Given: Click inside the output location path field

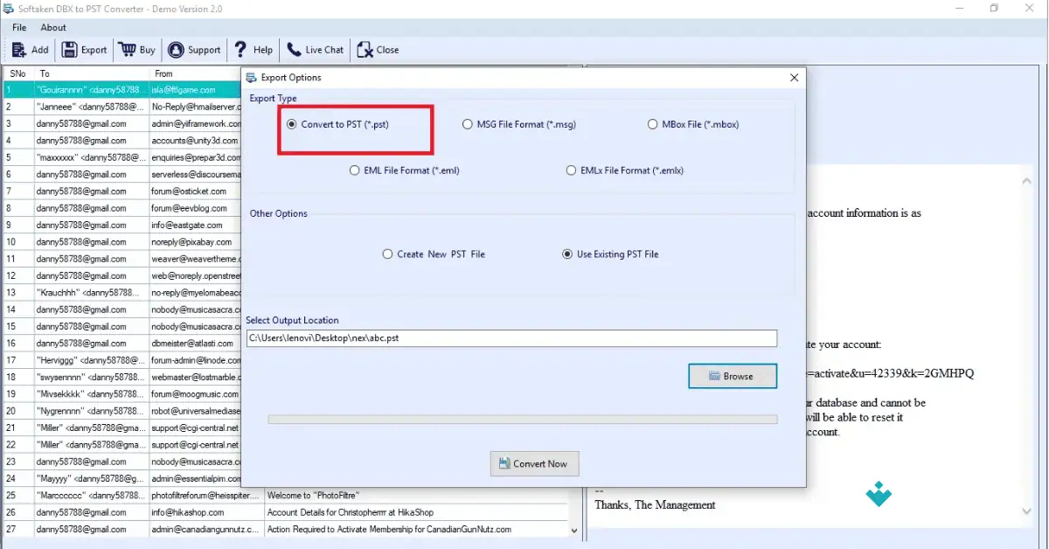Looking at the screenshot, I should click(x=512, y=337).
